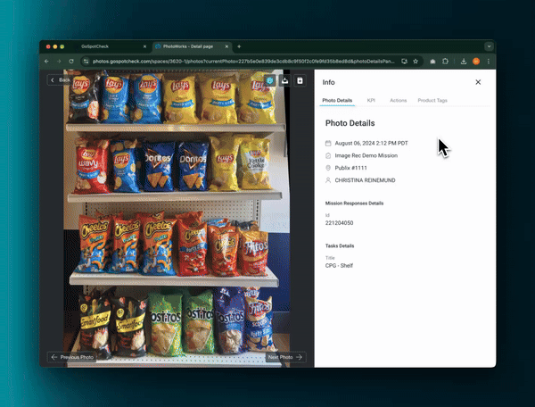535x407 pixels.
Task: Open the Product Tags tab
Action: [x=432, y=100]
